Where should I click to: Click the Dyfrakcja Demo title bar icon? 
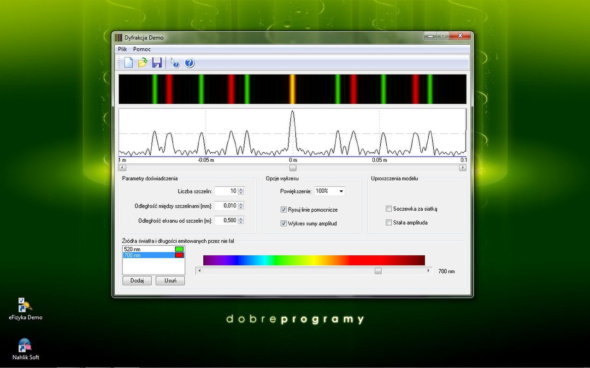click(118, 38)
